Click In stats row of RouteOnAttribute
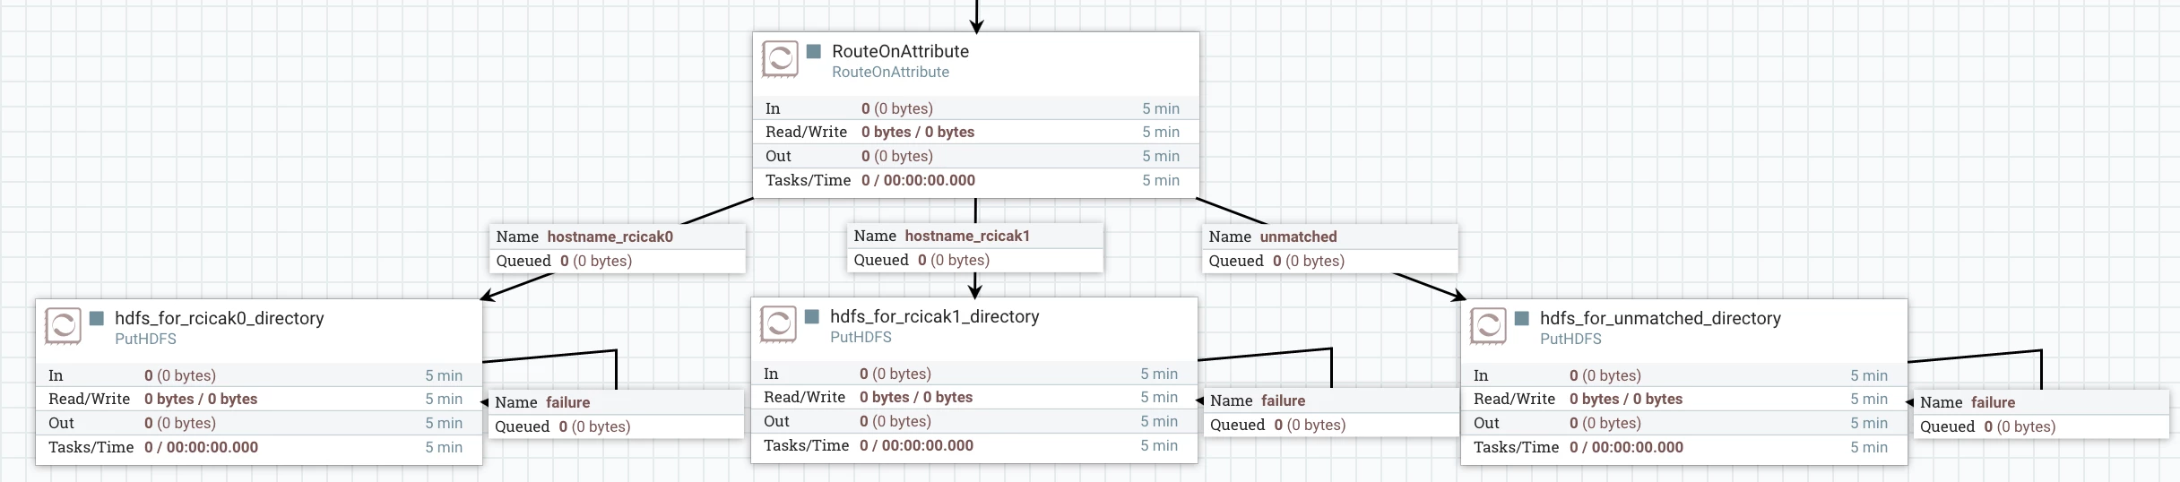Viewport: 2180px width, 482px height. tap(975, 108)
